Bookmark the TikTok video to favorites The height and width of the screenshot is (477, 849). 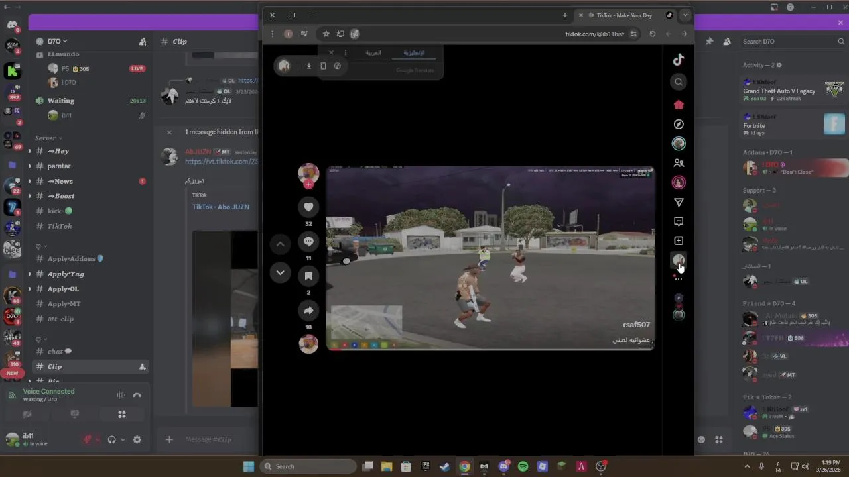pos(308,276)
